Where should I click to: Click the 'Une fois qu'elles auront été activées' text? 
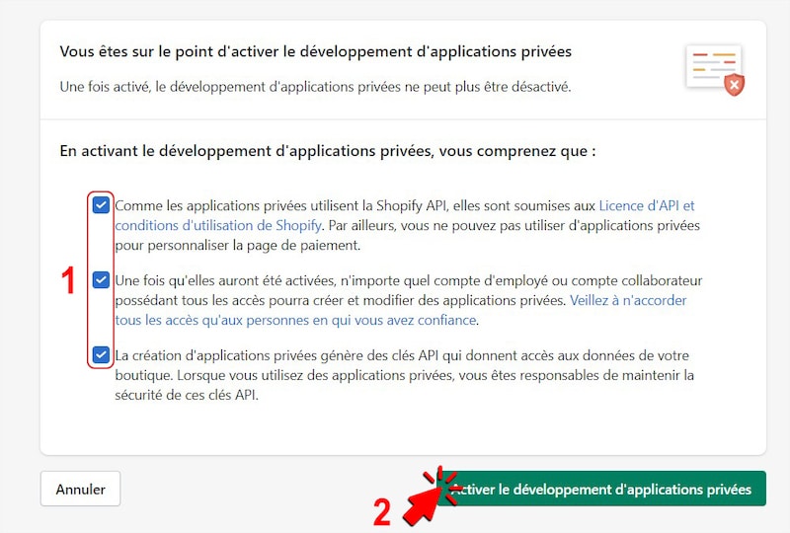click(x=408, y=281)
